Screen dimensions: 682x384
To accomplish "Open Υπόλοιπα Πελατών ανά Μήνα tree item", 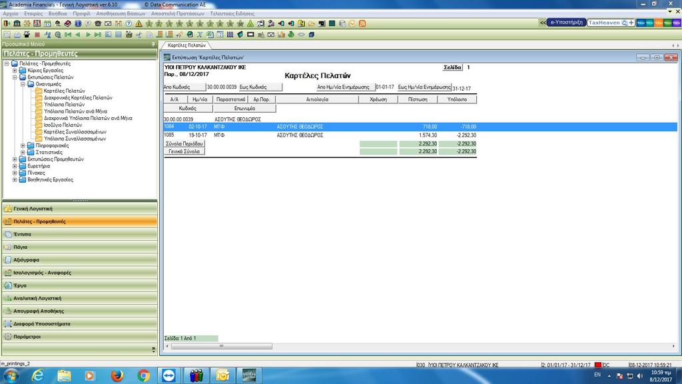I will (x=75, y=111).
